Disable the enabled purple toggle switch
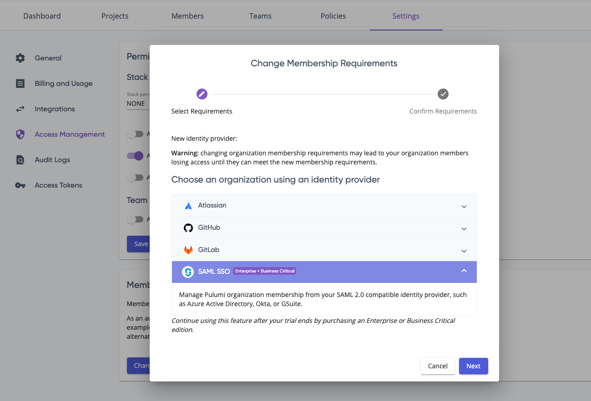Screen dimensions: 591x401 click(135, 156)
